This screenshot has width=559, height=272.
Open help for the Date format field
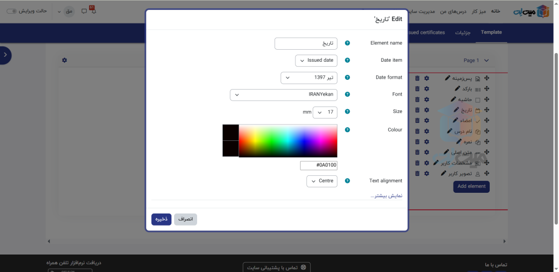(347, 78)
